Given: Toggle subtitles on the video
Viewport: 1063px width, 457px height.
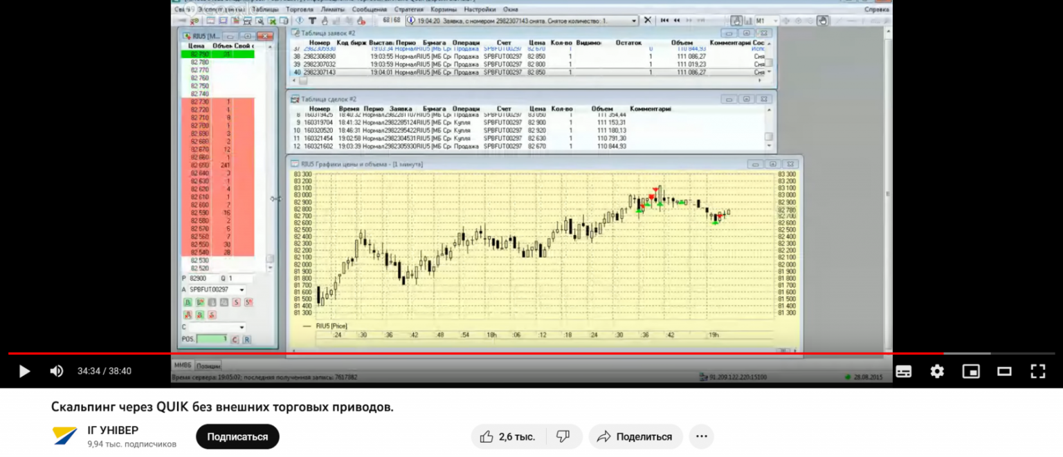Looking at the screenshot, I should pyautogui.click(x=903, y=371).
